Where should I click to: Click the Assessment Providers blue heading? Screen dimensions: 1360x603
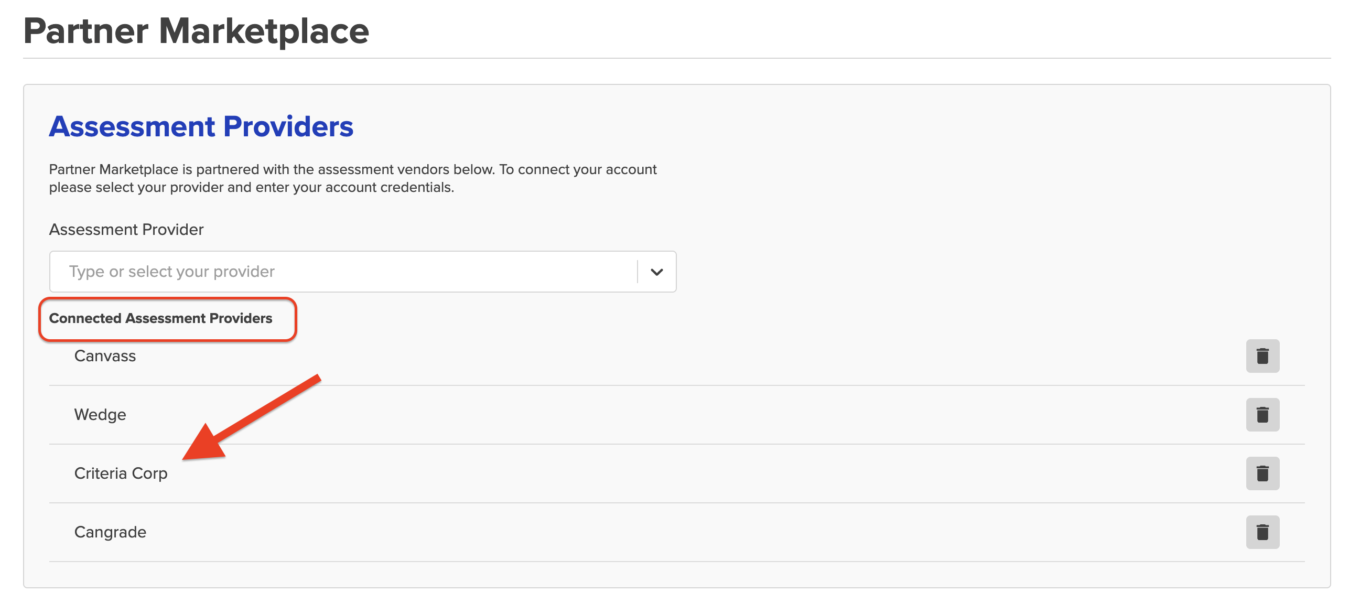pos(201,127)
